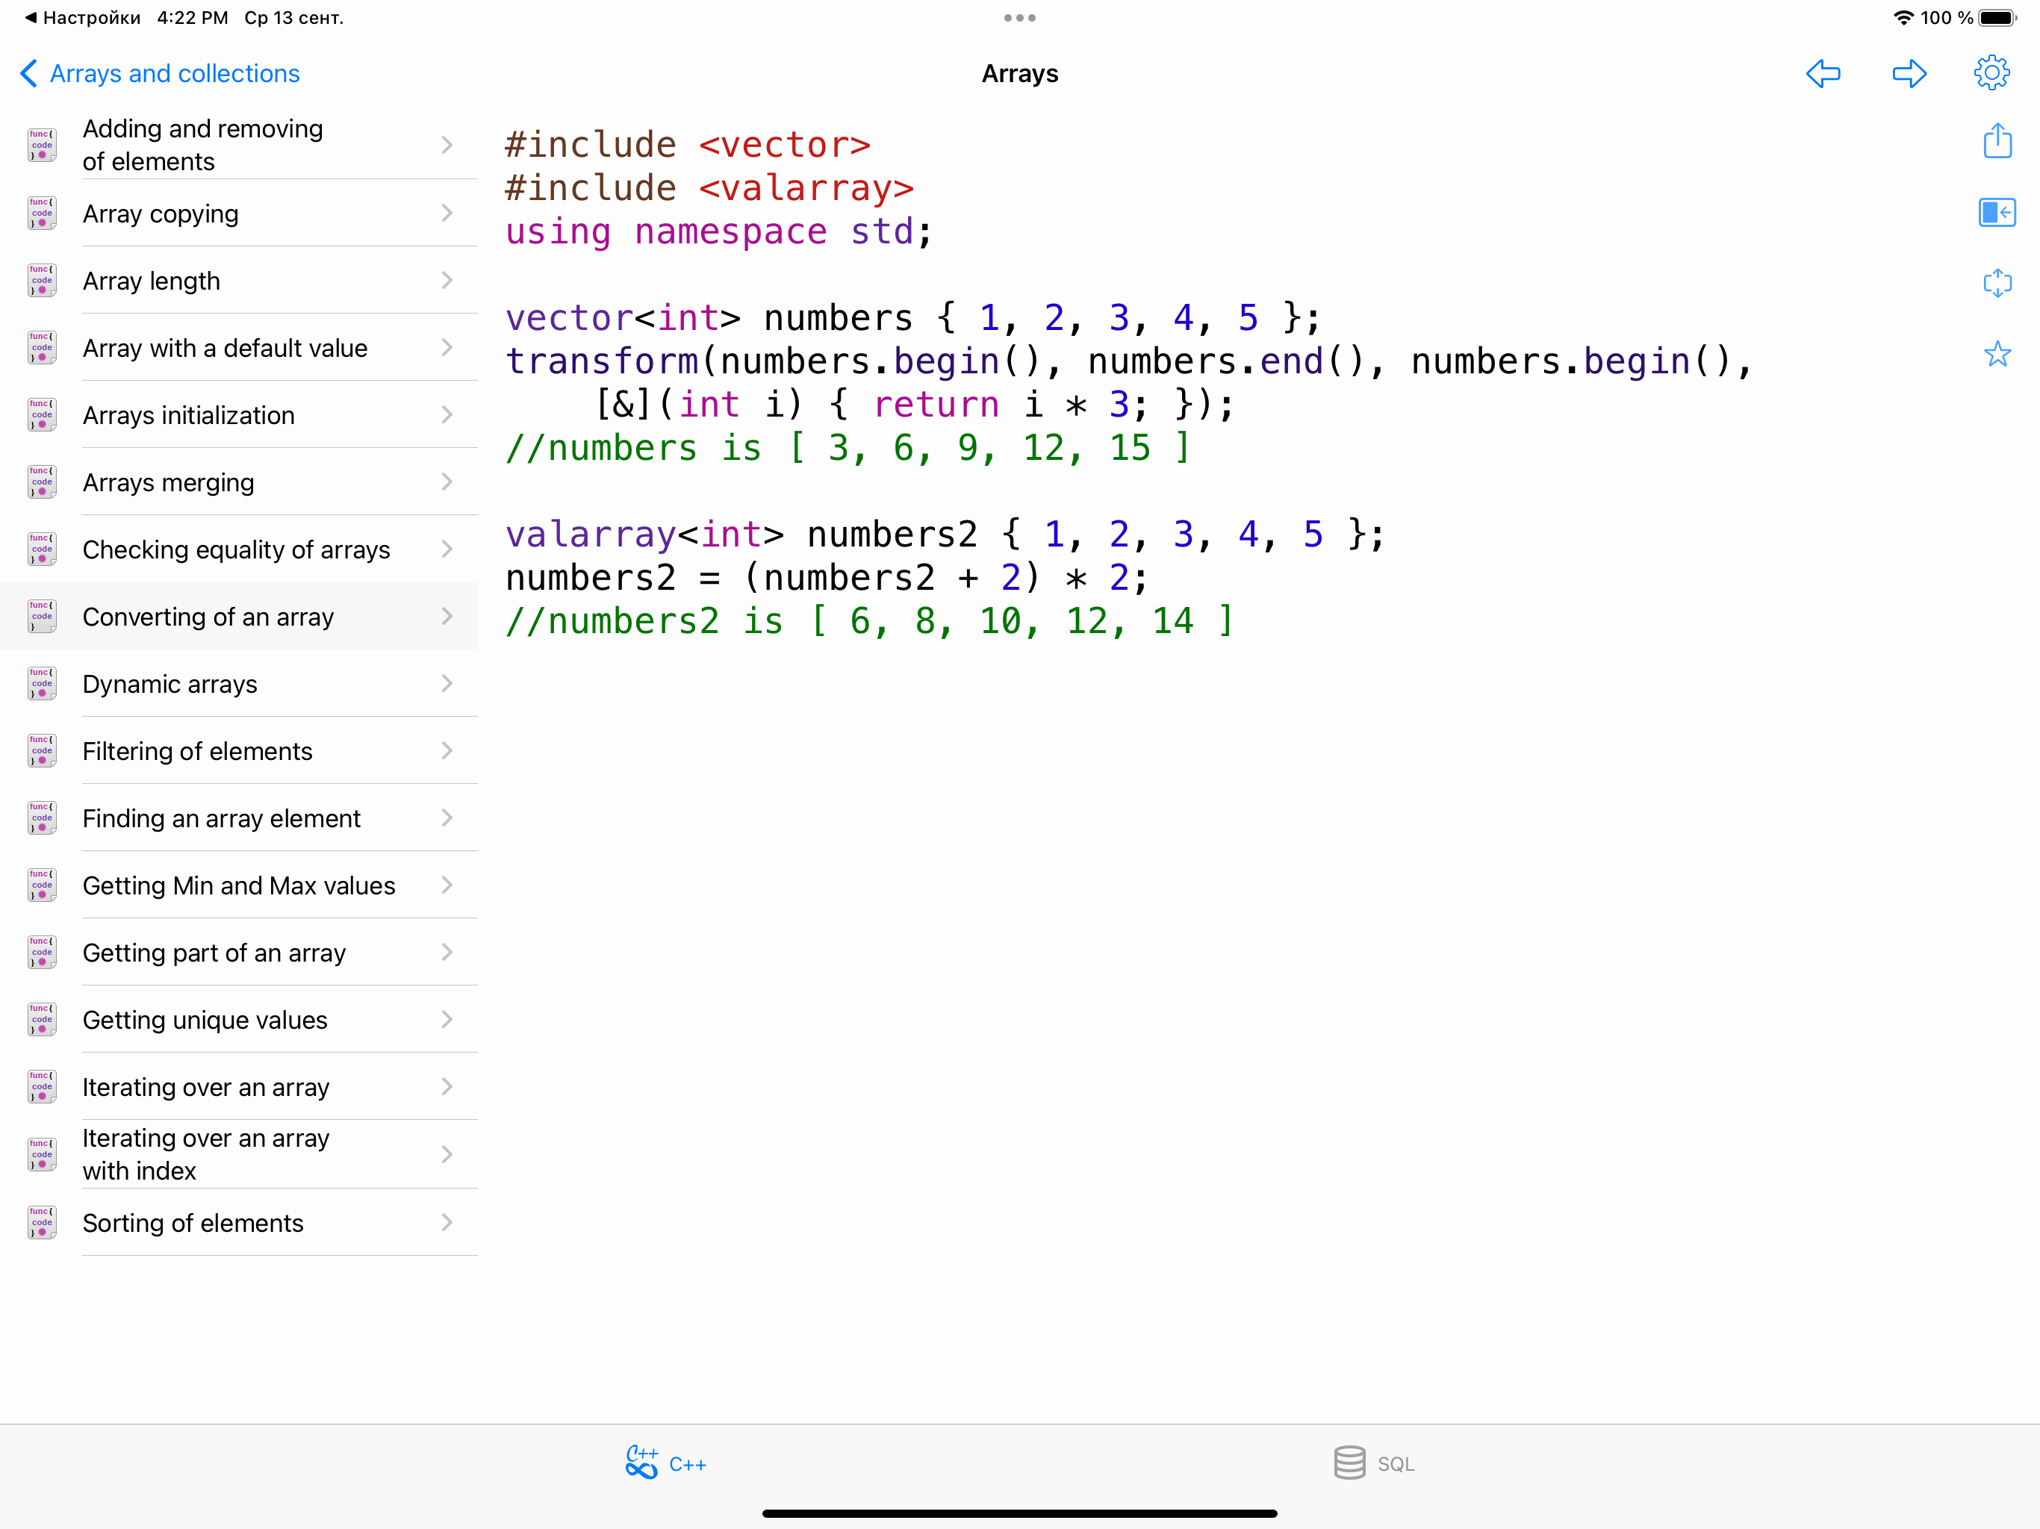Open the settings gear
The image size is (2040, 1529).
click(x=1992, y=73)
